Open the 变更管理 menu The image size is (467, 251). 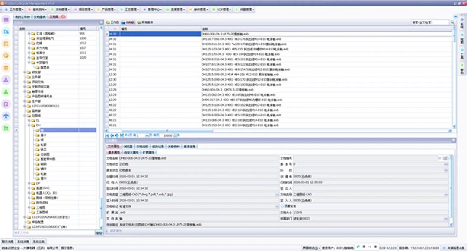(x=176, y=9)
